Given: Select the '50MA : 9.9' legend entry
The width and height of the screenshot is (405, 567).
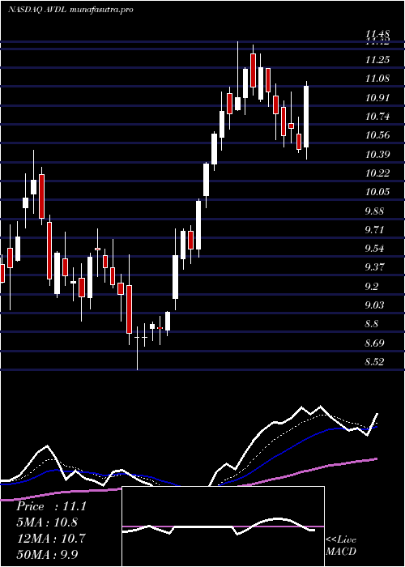Looking at the screenshot, I should pos(47,554).
